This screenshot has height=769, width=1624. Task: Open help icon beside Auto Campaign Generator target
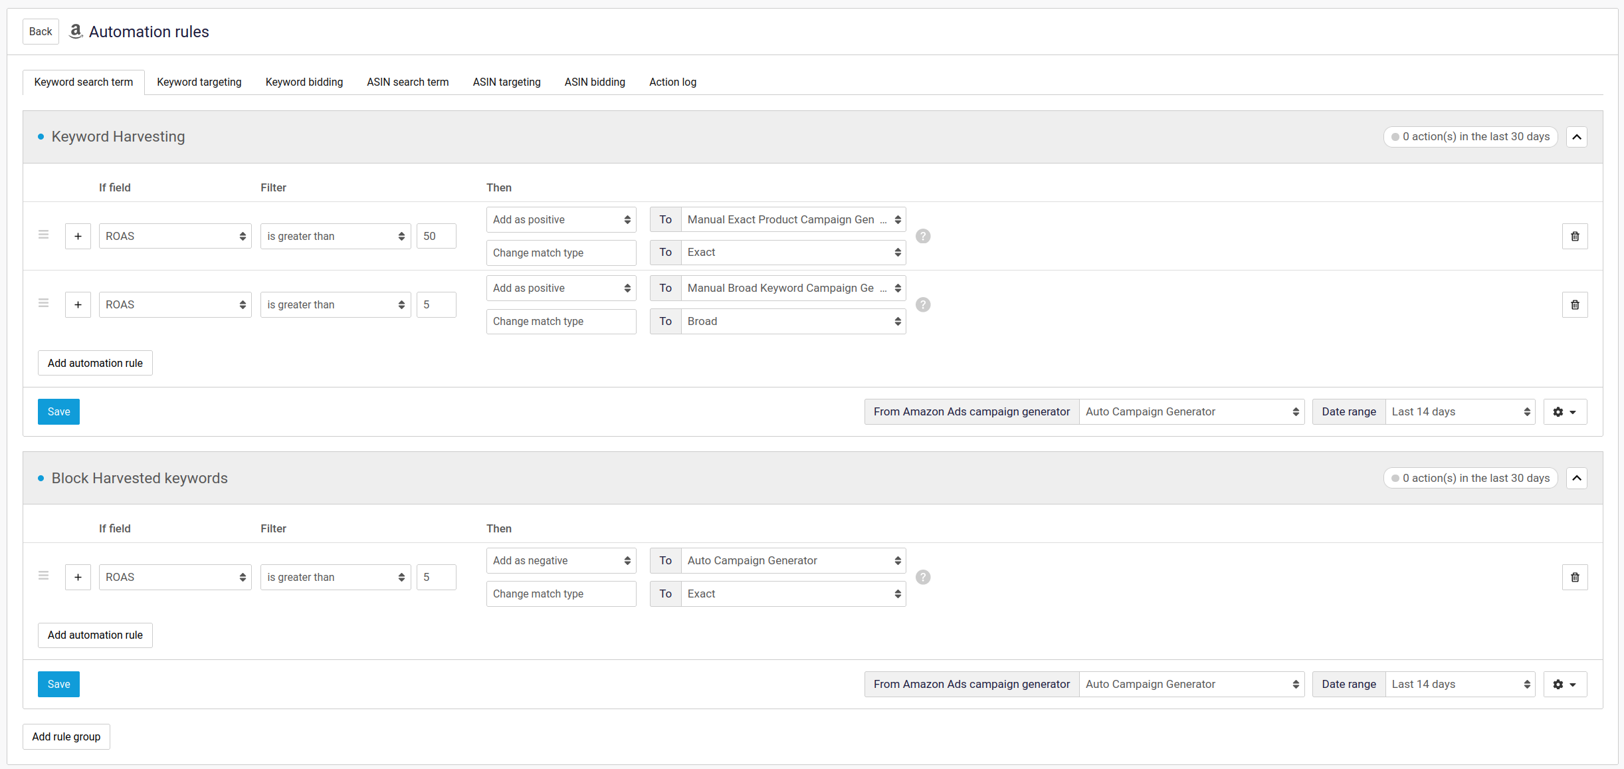(923, 577)
